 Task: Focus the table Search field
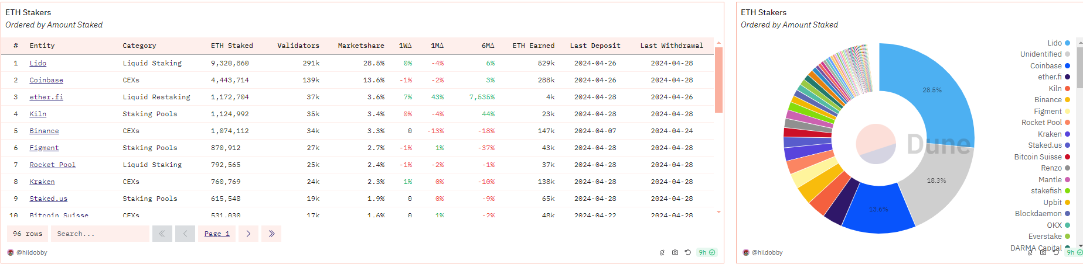click(100, 234)
